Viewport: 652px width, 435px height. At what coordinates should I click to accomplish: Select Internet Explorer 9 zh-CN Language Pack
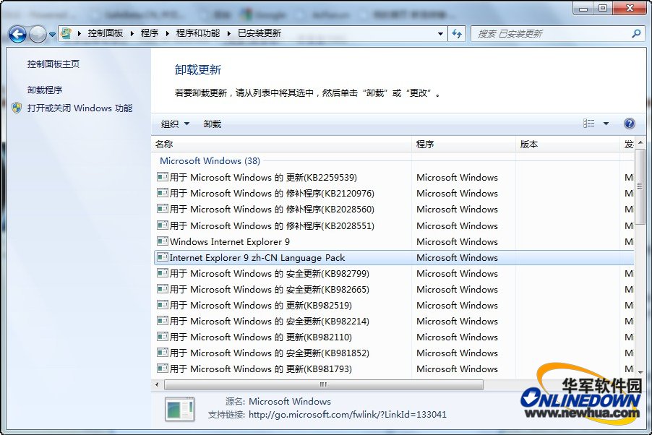pyautogui.click(x=394, y=258)
